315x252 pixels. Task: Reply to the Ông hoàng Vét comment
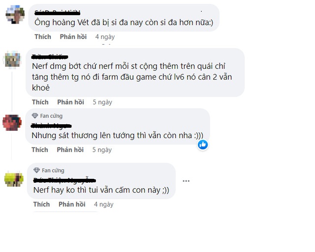(73, 37)
